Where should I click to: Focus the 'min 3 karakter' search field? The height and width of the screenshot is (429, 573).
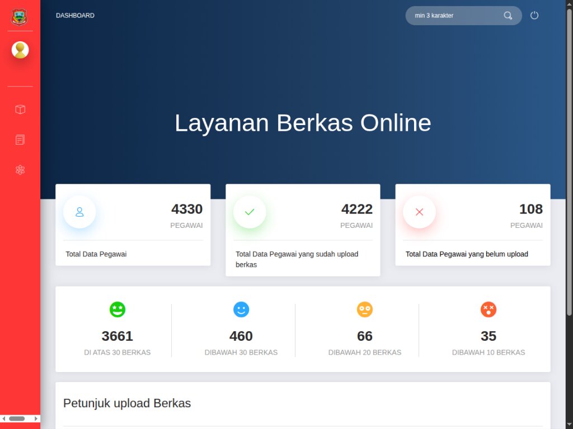[453, 16]
